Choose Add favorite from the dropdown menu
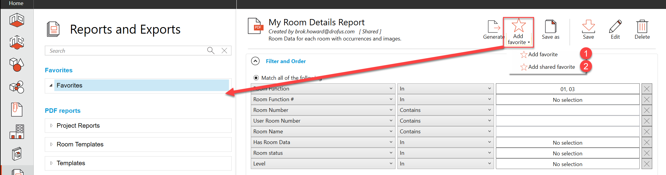 pos(542,54)
